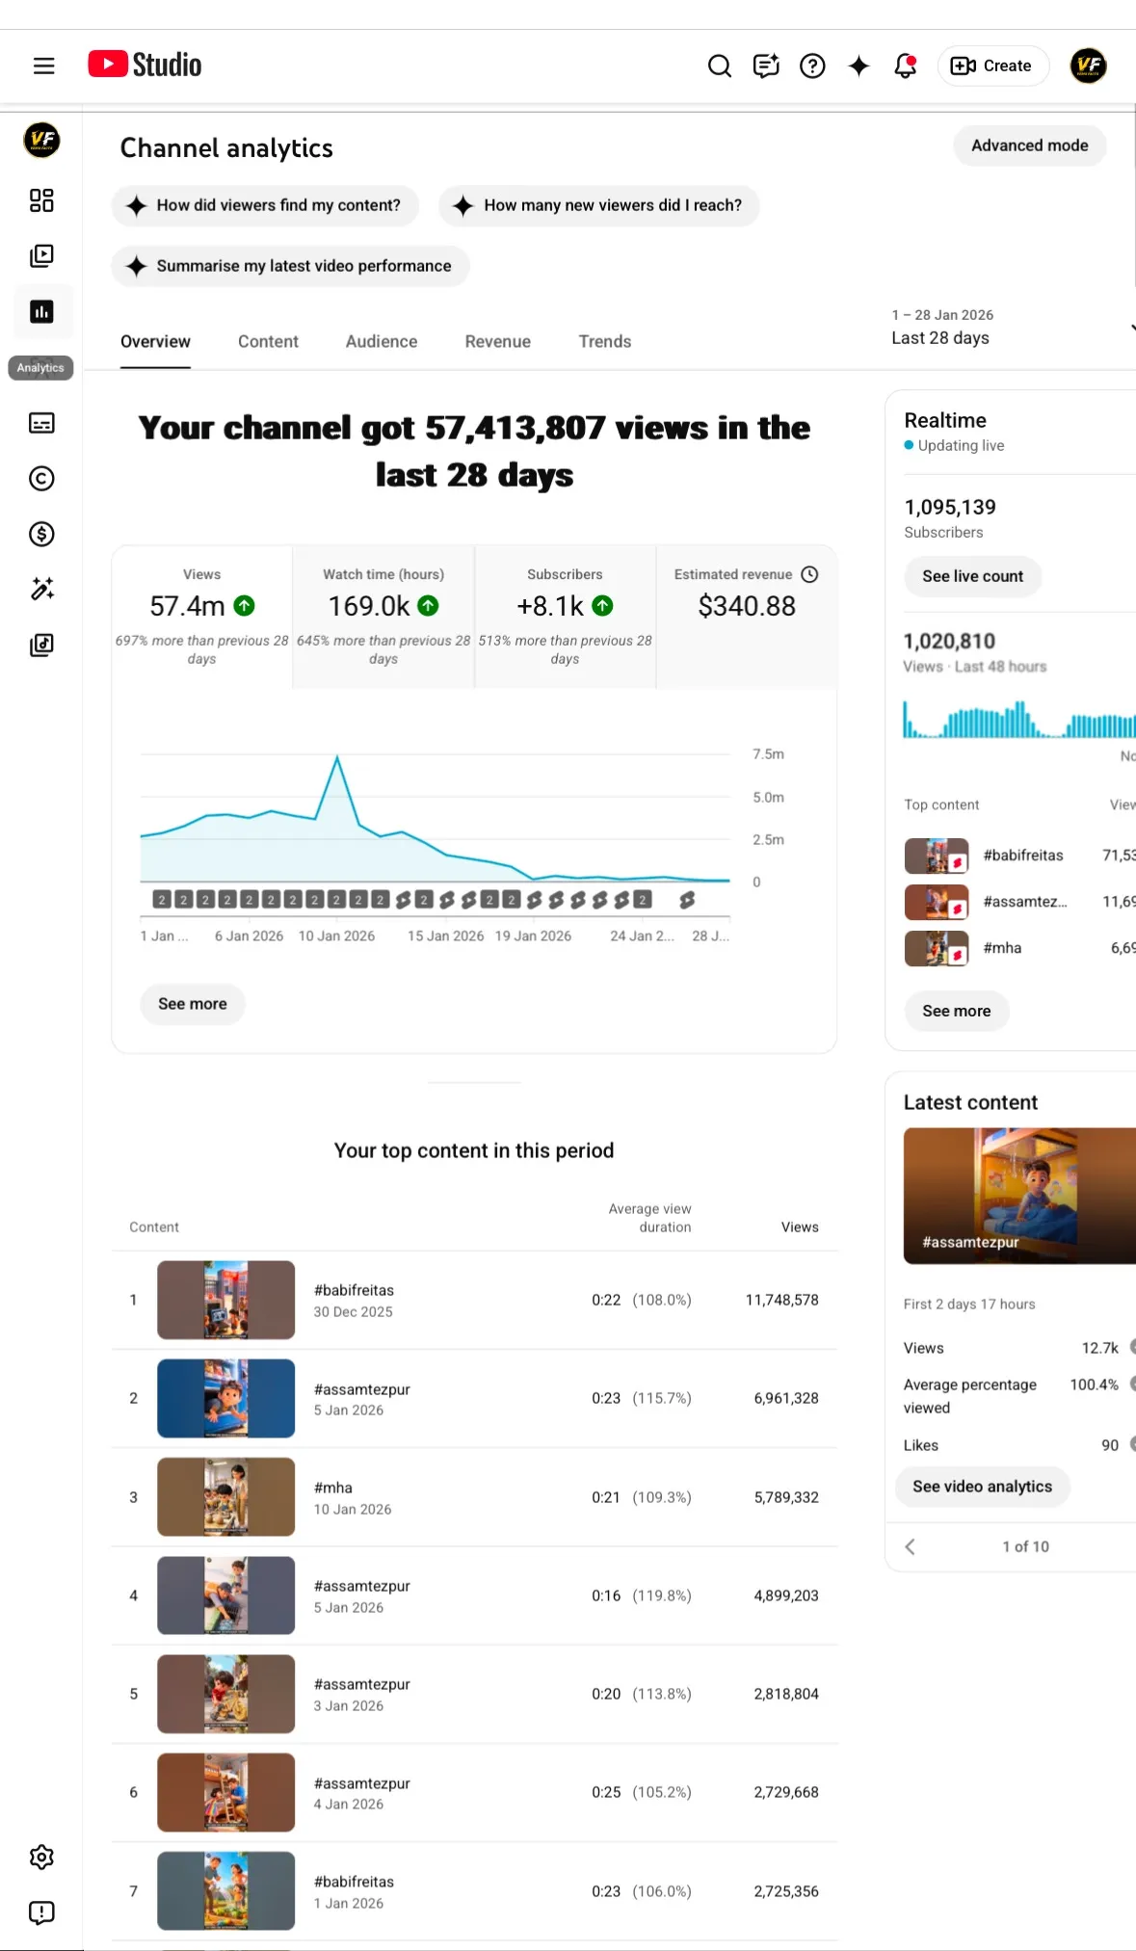Select the Watch time (hours) metric card
Viewport: 1136px width, 1951px height.
coord(383,617)
